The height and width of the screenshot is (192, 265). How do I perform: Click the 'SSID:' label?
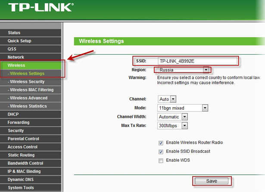141,61
